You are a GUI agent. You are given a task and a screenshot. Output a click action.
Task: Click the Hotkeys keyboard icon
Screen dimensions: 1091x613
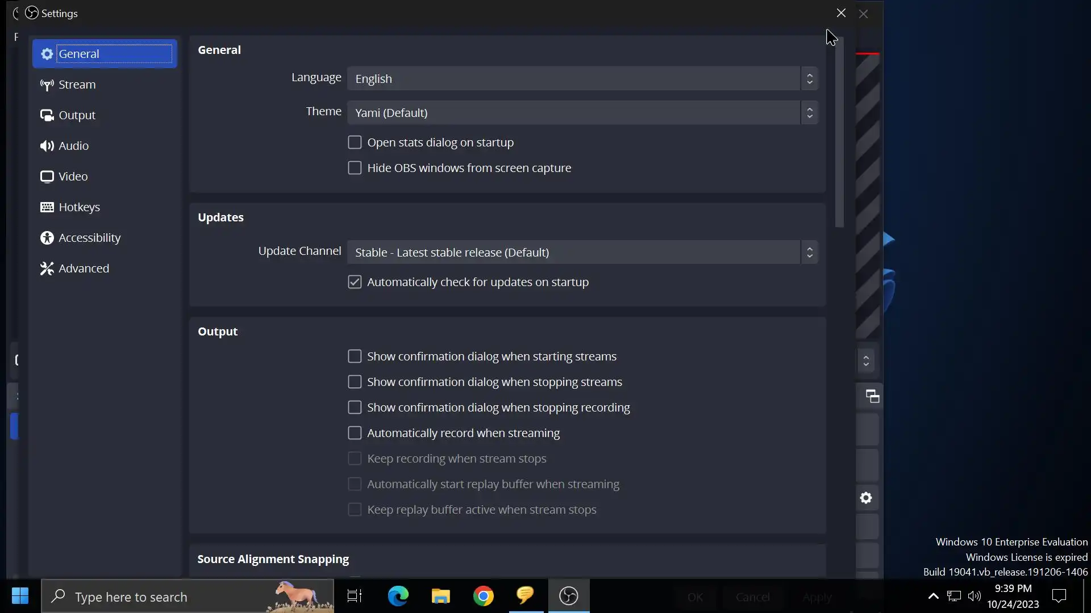point(47,207)
